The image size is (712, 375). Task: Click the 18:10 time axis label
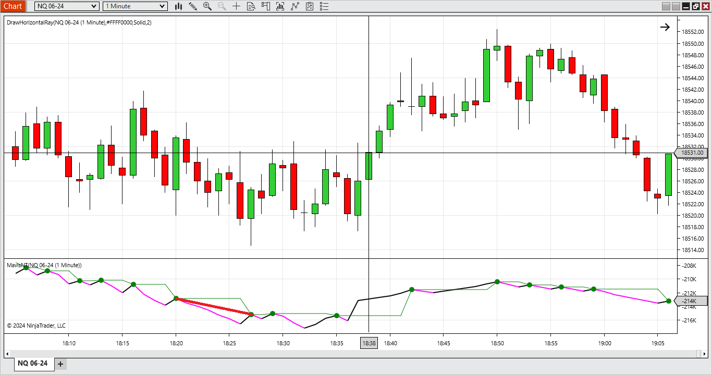point(69,343)
